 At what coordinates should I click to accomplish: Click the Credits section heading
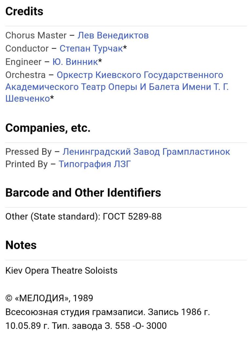pyautogui.click(x=24, y=11)
